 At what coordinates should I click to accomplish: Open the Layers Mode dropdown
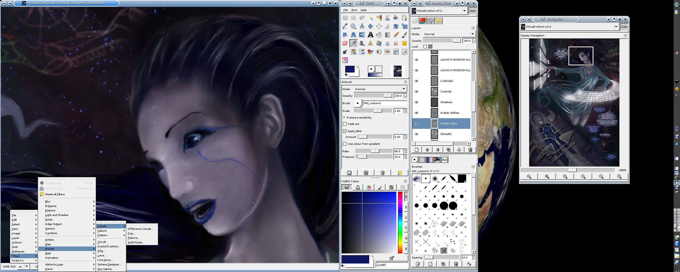click(x=449, y=34)
